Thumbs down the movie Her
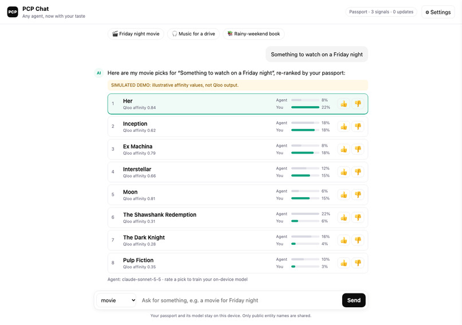This screenshot has width=462, height=325. (358, 104)
